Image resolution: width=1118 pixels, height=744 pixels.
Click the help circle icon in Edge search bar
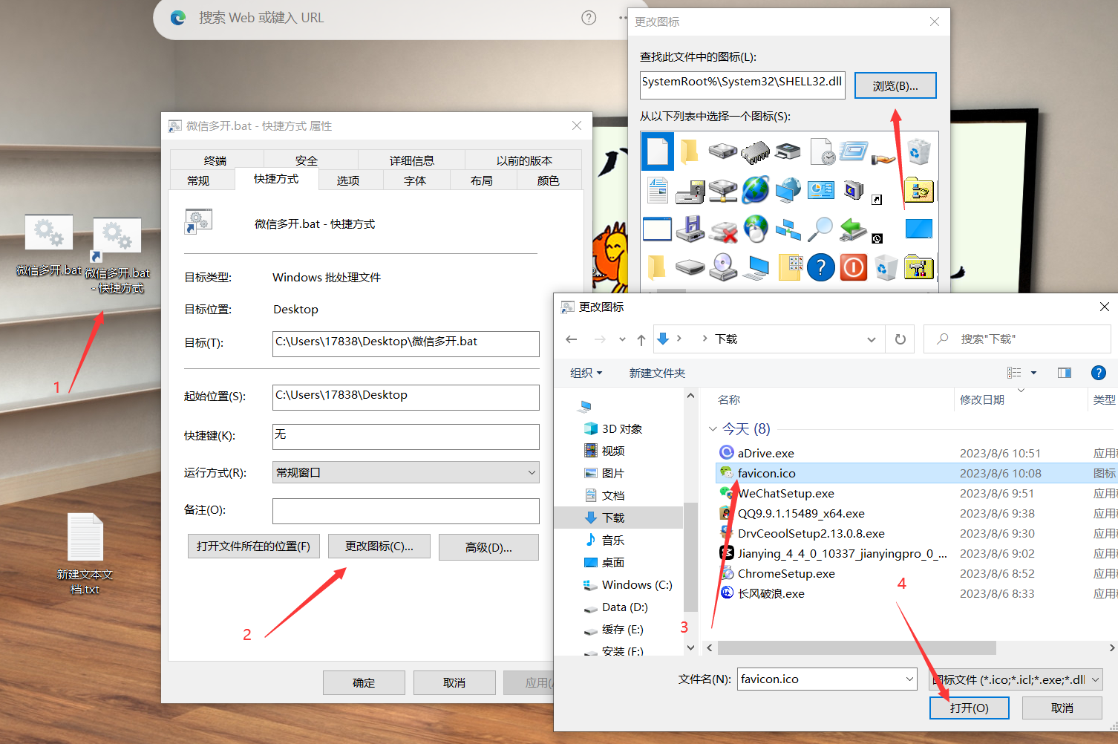(589, 18)
